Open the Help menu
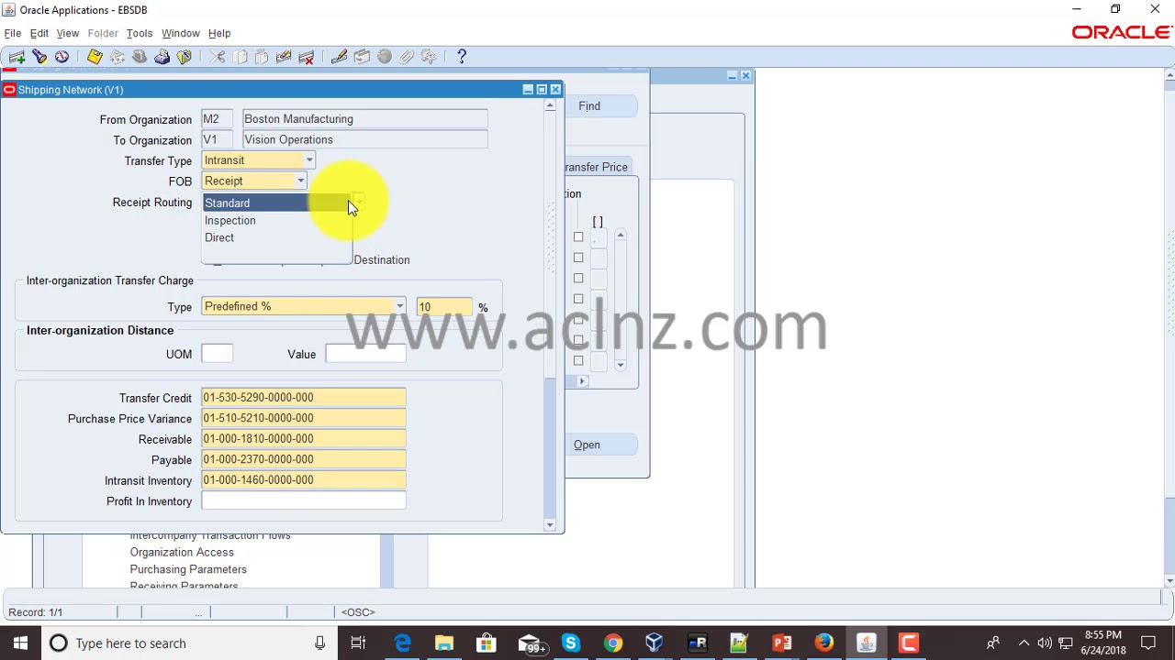 point(219,33)
